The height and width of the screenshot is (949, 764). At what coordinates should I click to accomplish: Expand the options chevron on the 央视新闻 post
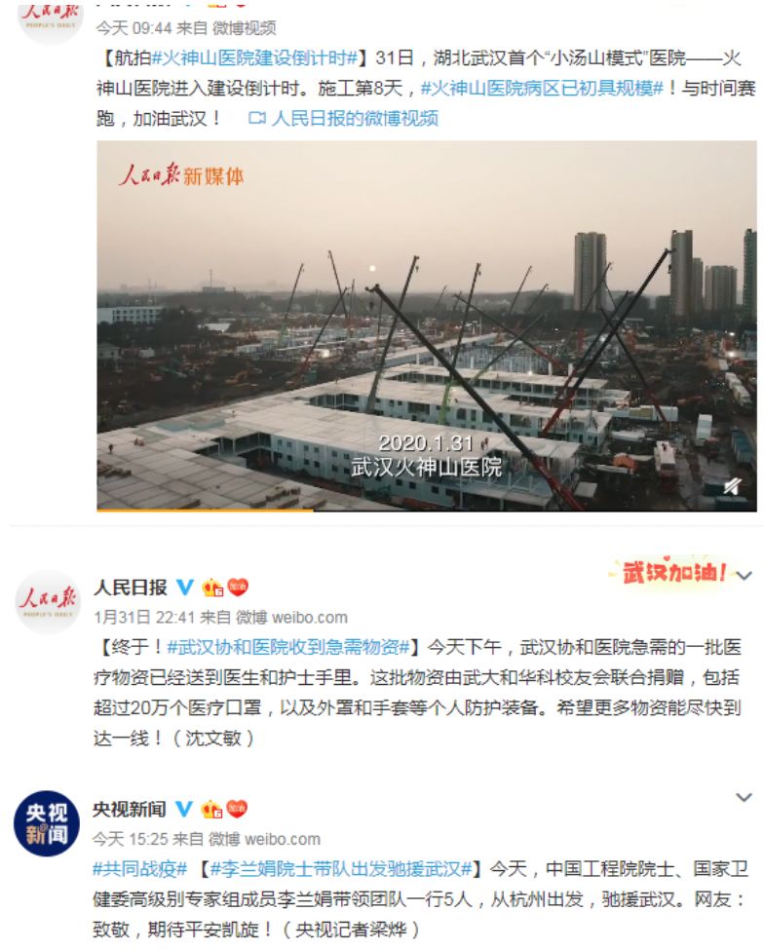(744, 797)
